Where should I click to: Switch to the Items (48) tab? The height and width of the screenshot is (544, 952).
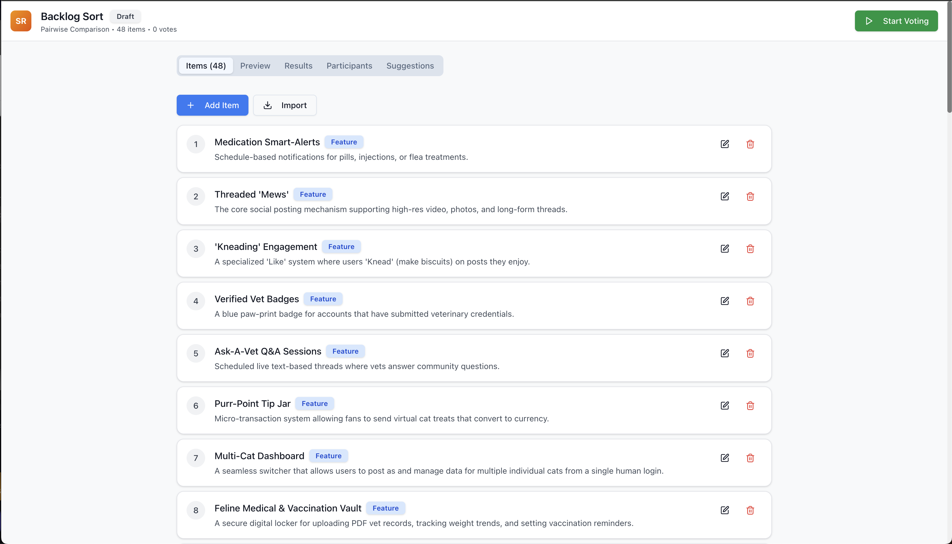[x=206, y=66]
